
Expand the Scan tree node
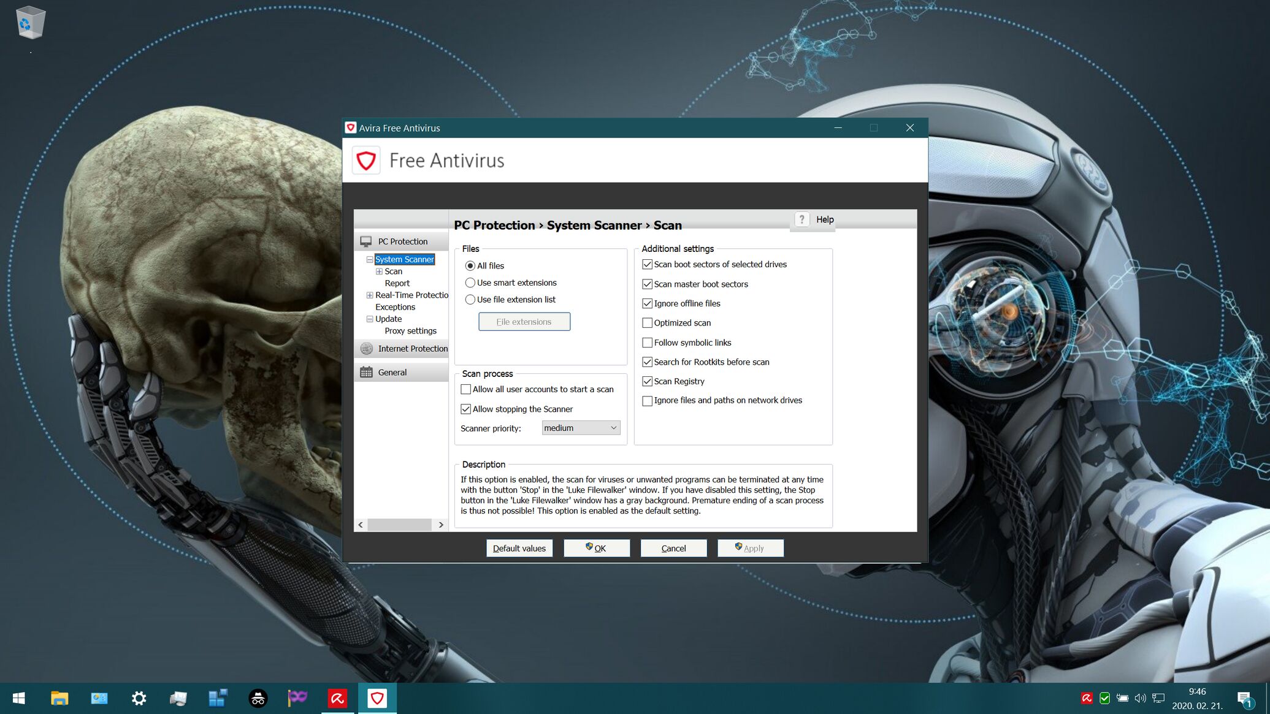pyautogui.click(x=379, y=272)
